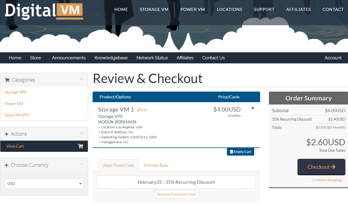The image size is (348, 204).
Task: Click the DigitalVM logo
Action: [x=44, y=11]
